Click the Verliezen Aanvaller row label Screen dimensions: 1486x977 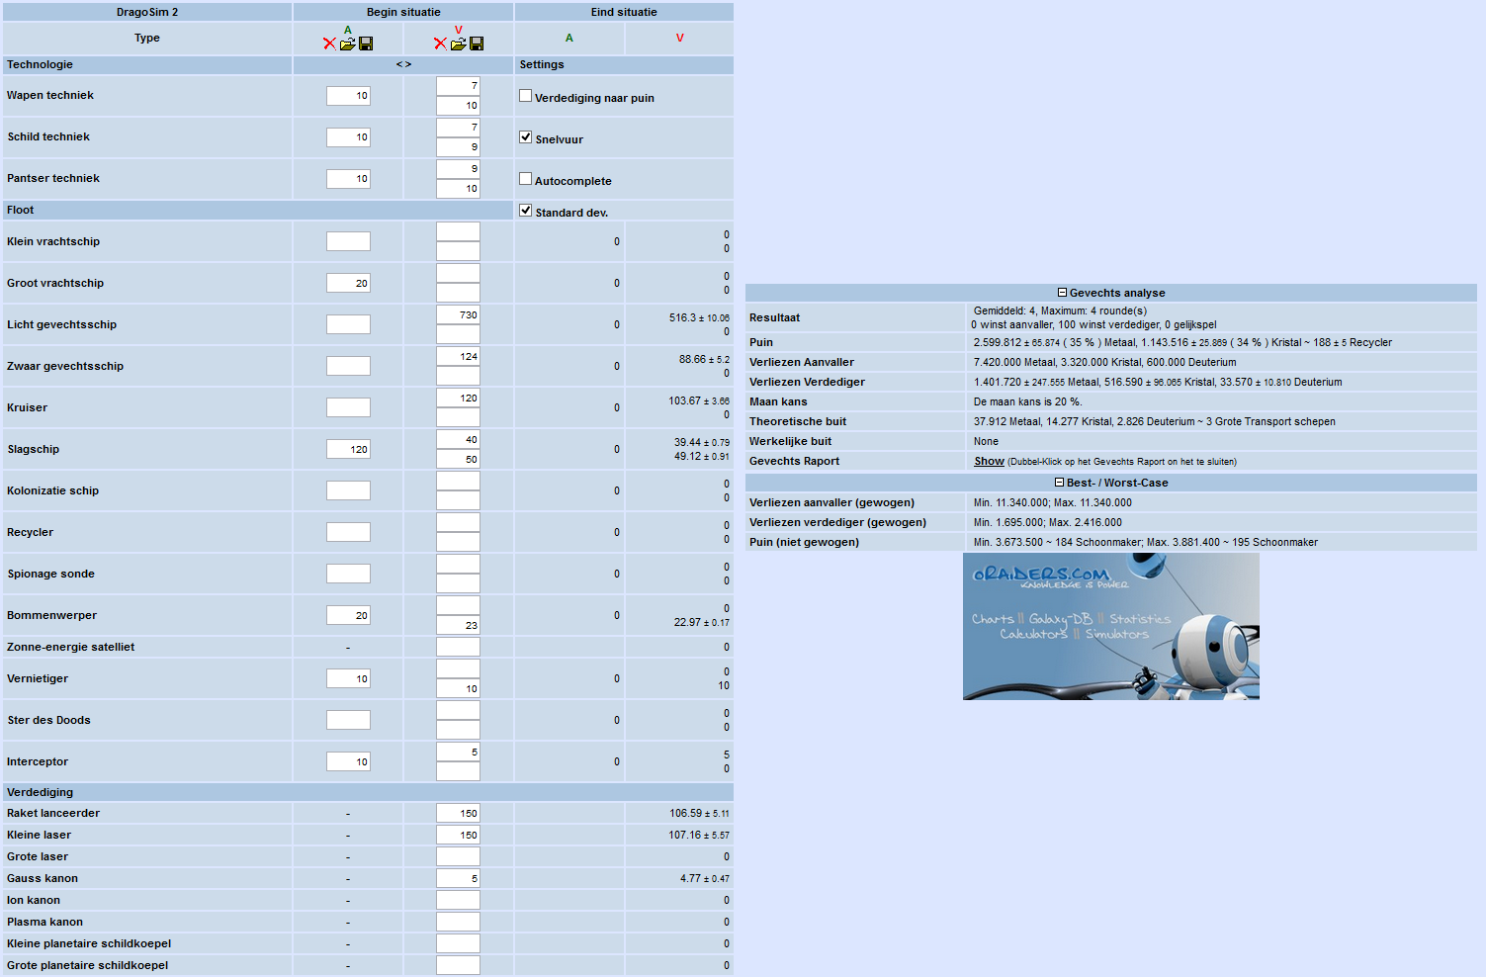pyautogui.click(x=802, y=362)
